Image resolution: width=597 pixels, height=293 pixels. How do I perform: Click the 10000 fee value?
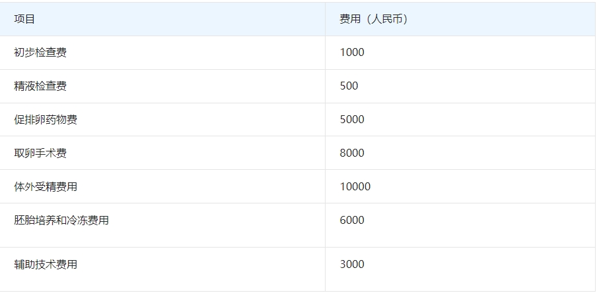[355, 186]
